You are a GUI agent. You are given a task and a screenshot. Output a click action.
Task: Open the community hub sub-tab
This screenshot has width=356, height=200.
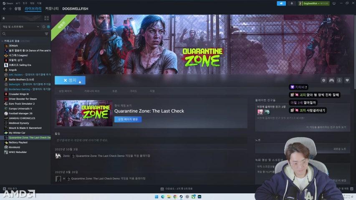(x=92, y=91)
